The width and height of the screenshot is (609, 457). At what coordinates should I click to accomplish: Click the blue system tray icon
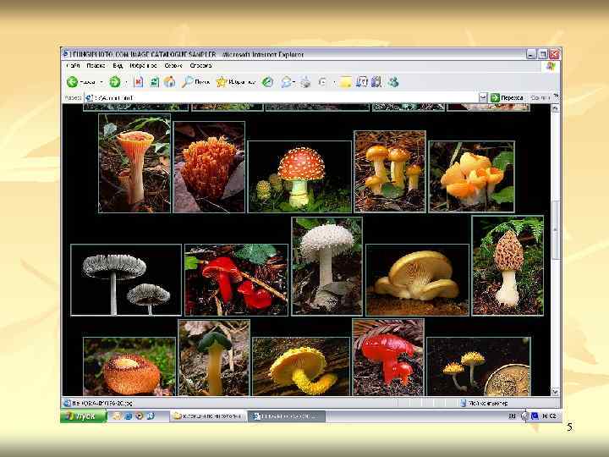pyautogui.click(x=535, y=416)
